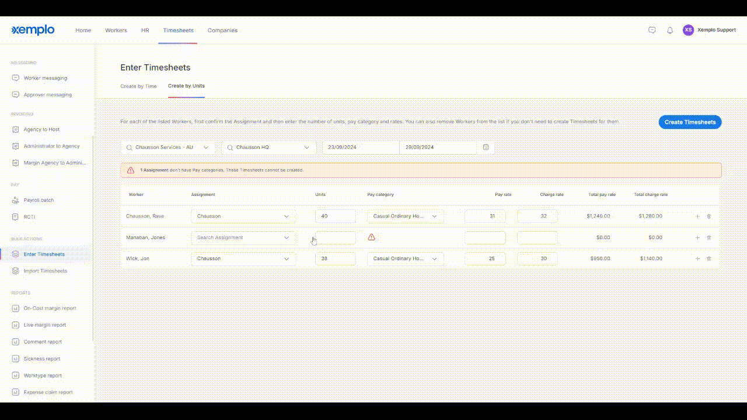Open the chat messages icon in header

(652, 30)
